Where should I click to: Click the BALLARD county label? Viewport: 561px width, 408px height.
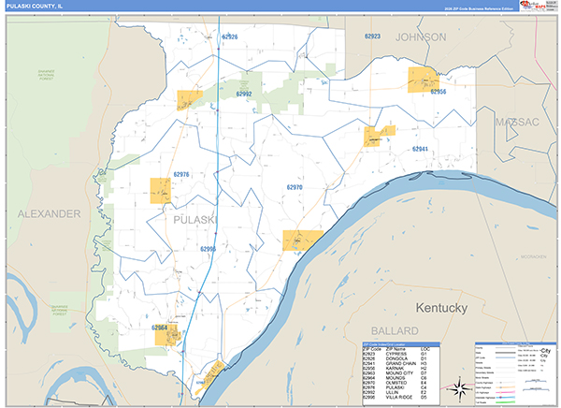[395, 330]
